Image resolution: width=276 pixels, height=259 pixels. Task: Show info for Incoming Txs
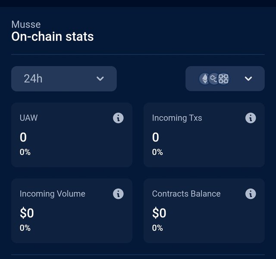pos(251,118)
